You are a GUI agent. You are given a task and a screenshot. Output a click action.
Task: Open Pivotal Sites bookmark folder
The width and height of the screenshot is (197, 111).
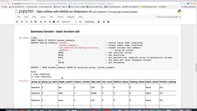32,7
